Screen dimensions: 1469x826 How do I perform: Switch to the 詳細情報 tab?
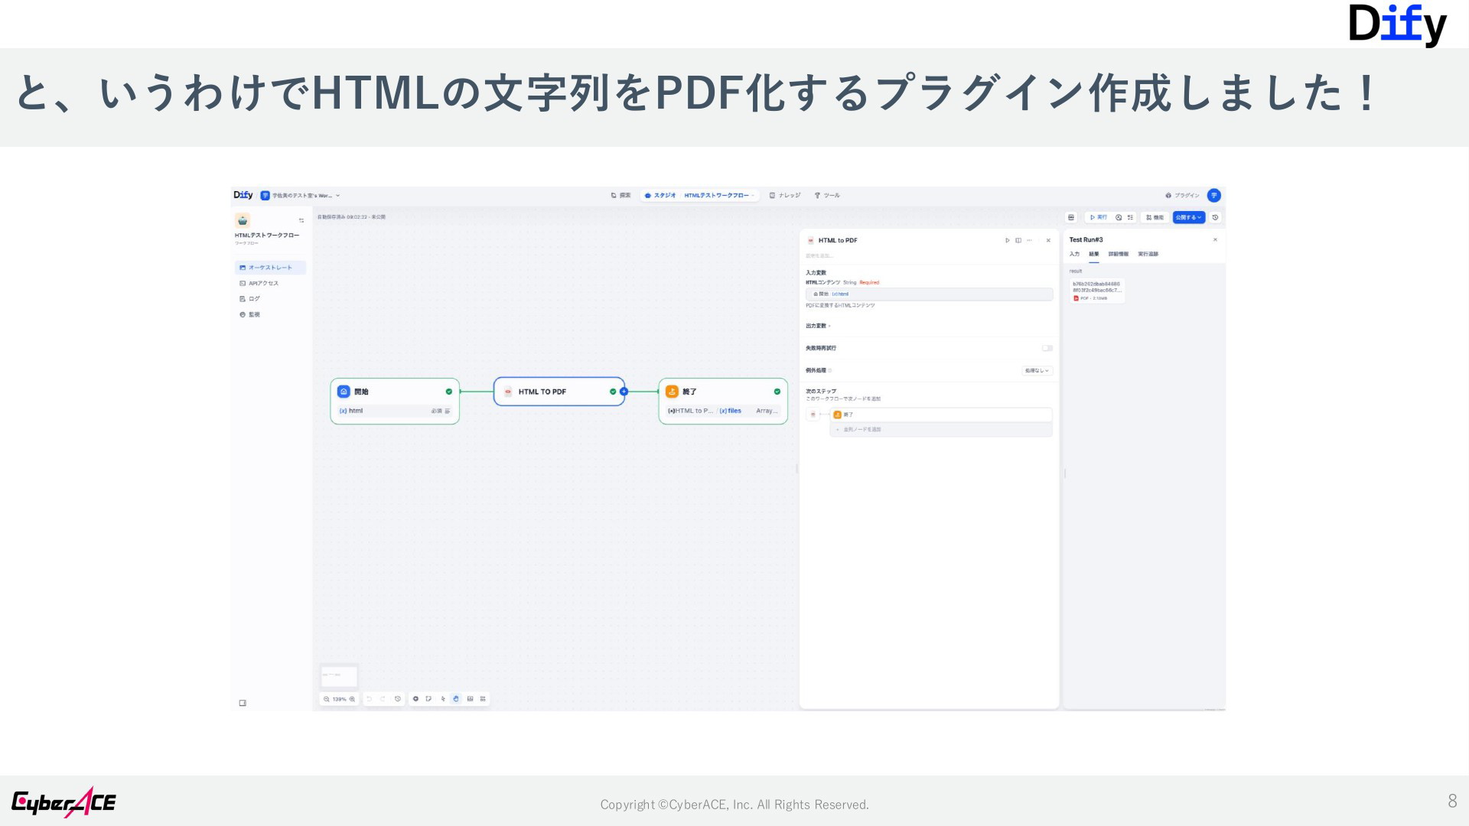point(1118,254)
